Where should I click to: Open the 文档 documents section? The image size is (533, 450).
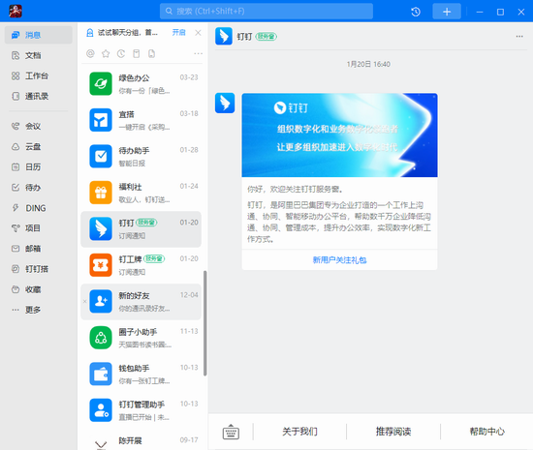39,55
